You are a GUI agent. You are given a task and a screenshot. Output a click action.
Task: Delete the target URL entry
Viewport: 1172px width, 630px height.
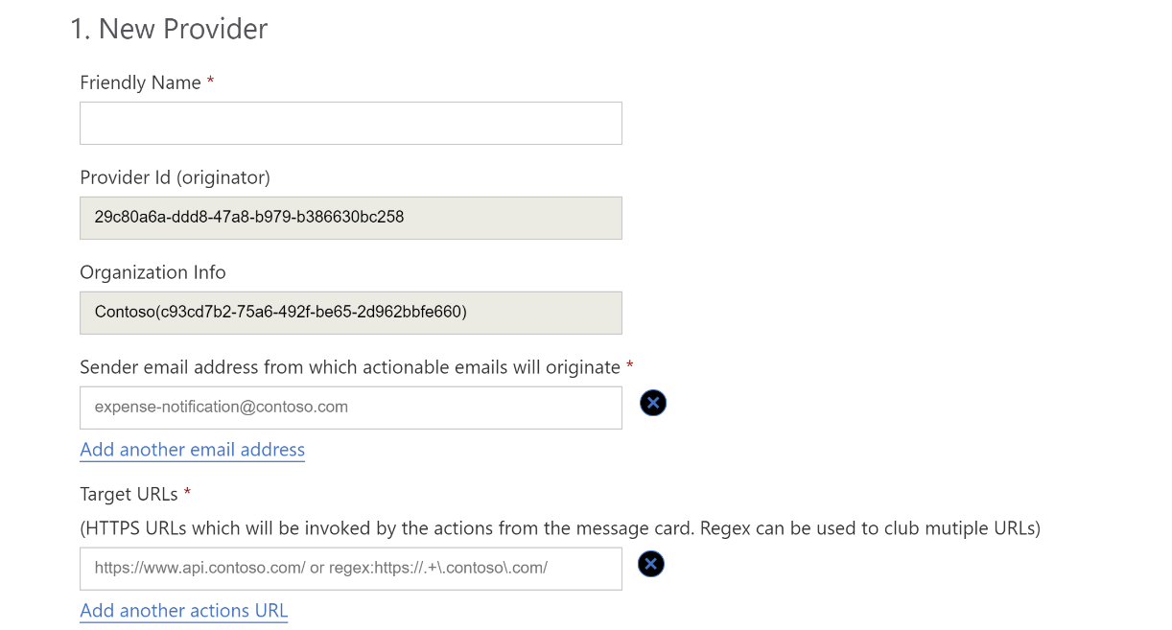pyautogui.click(x=651, y=564)
